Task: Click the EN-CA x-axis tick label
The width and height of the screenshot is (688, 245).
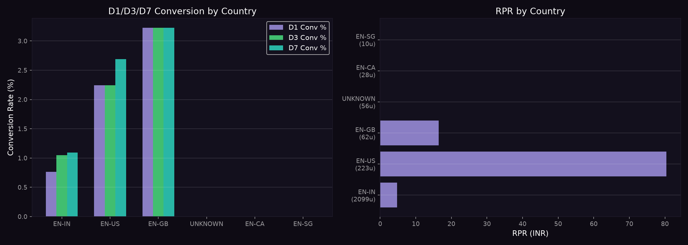Action: click(255, 224)
